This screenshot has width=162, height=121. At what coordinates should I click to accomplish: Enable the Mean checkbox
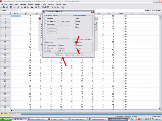pyautogui.click(x=75, y=19)
